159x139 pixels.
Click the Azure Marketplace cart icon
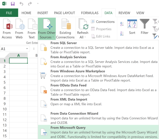pyautogui.click(x=43, y=75)
